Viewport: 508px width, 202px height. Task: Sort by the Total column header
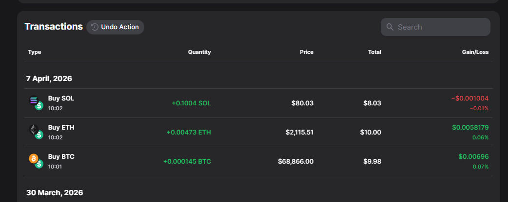click(374, 52)
